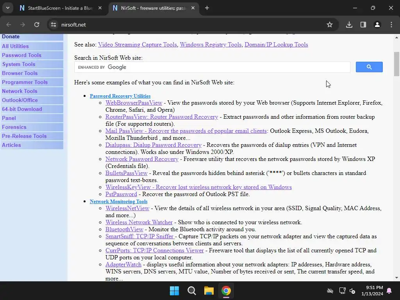This screenshot has width=400, height=300.
Task: Open Chrome three-dot menu
Action: pyautogui.click(x=391, y=25)
